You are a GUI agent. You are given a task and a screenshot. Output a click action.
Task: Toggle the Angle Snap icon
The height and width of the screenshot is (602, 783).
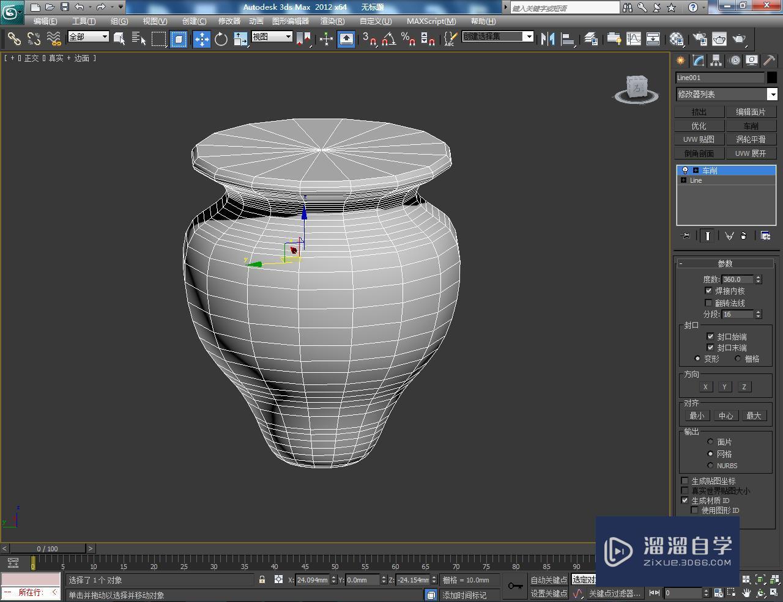(x=388, y=39)
